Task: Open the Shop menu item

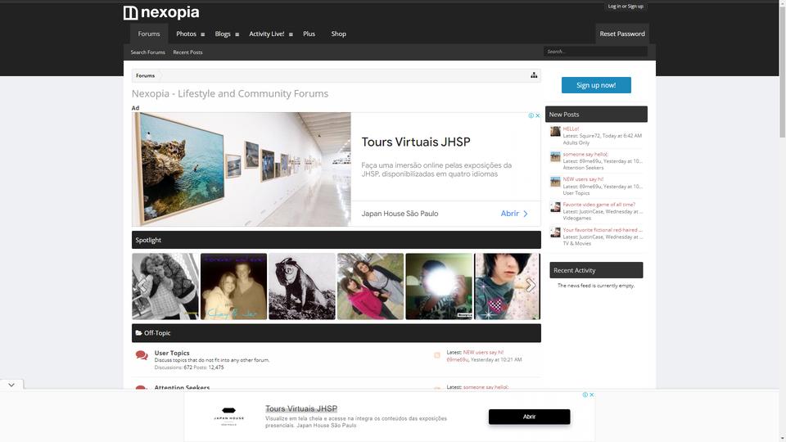Action: click(x=338, y=34)
